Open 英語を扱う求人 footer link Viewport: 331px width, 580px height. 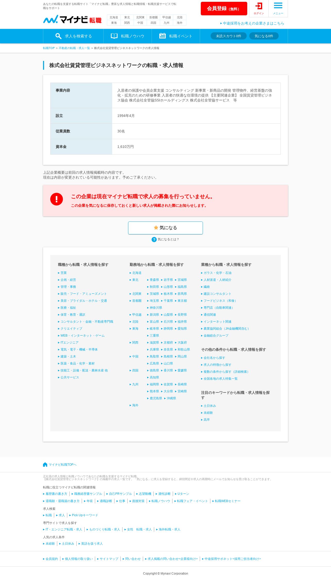tap(91, 544)
